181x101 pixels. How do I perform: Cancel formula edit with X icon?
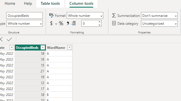[x=1, y=39]
